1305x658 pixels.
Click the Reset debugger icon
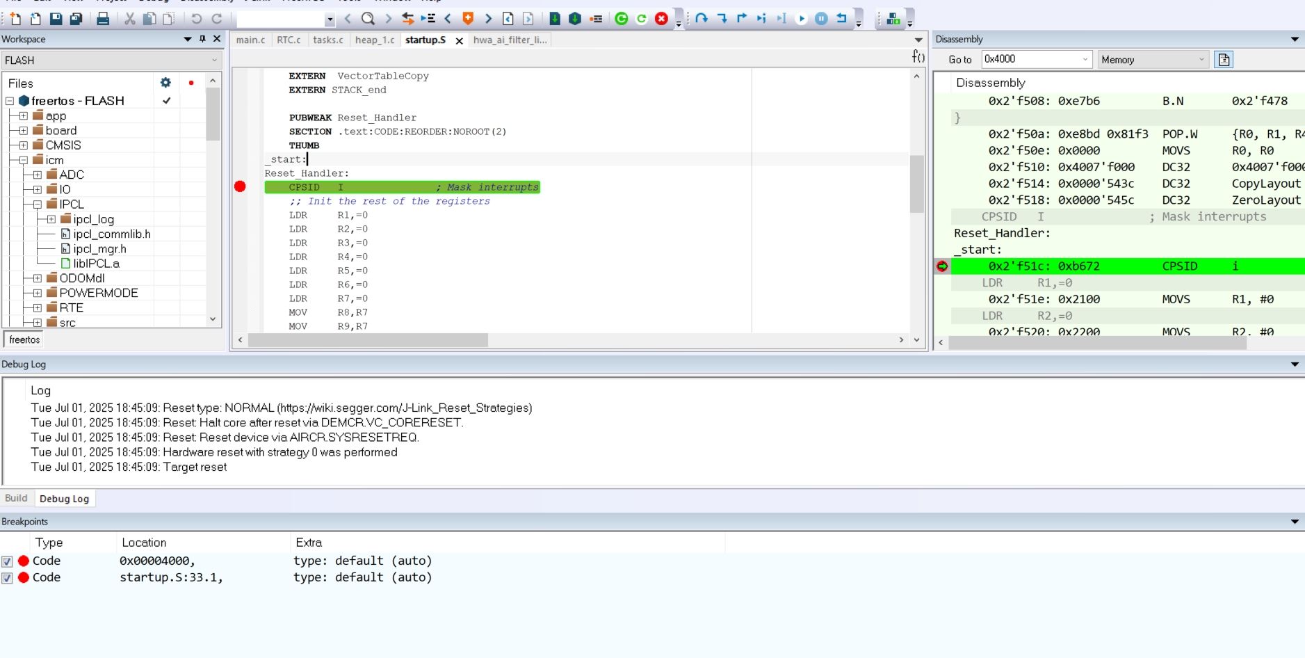click(842, 19)
